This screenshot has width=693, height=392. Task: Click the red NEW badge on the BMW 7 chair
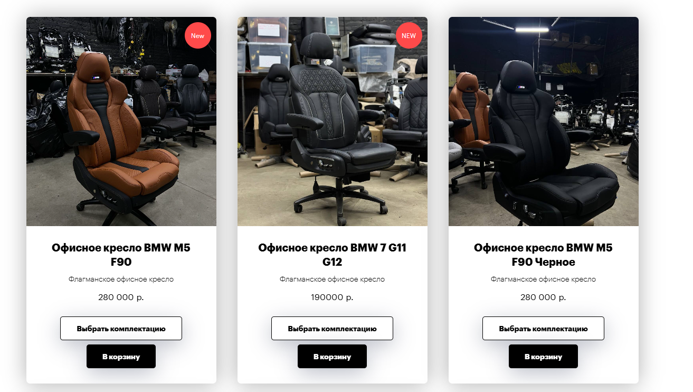409,35
